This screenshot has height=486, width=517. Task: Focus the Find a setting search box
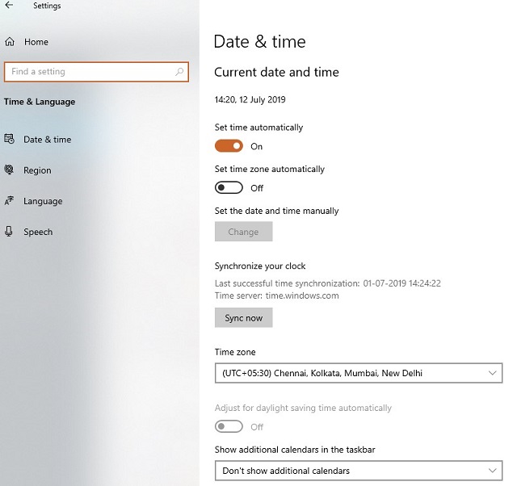pyautogui.click(x=96, y=72)
